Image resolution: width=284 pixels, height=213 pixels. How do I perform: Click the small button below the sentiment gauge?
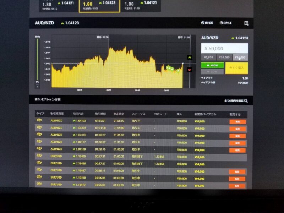pyautogui.click(x=37, y=87)
